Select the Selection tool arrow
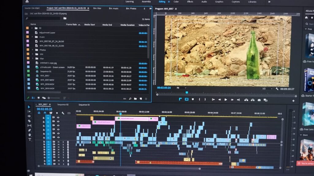 pyautogui.click(x=29, y=107)
